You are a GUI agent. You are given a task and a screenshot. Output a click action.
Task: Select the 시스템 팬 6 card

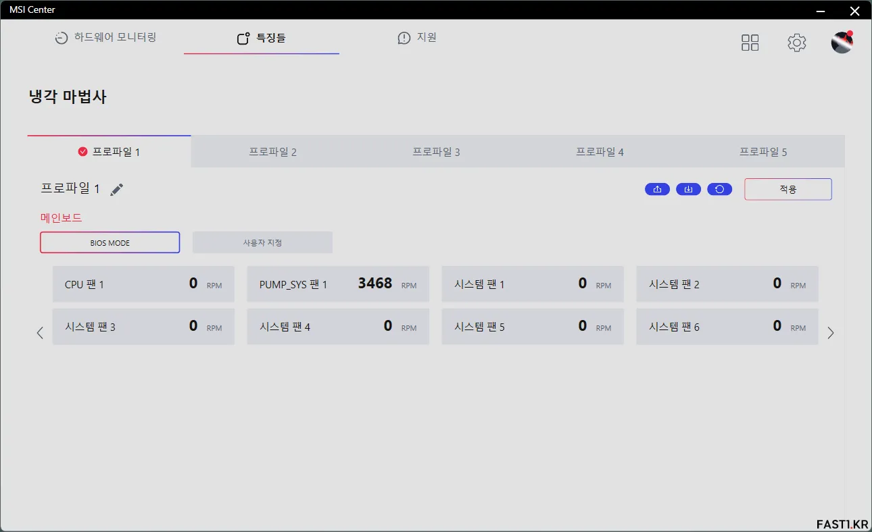click(x=727, y=327)
